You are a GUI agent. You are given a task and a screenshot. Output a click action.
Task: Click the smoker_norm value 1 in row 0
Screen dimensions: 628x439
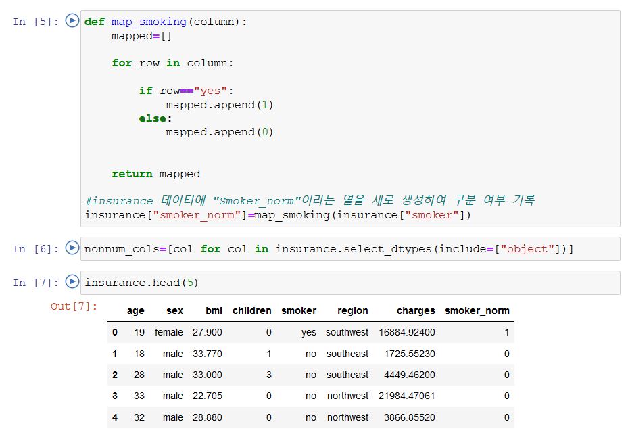[x=506, y=332]
